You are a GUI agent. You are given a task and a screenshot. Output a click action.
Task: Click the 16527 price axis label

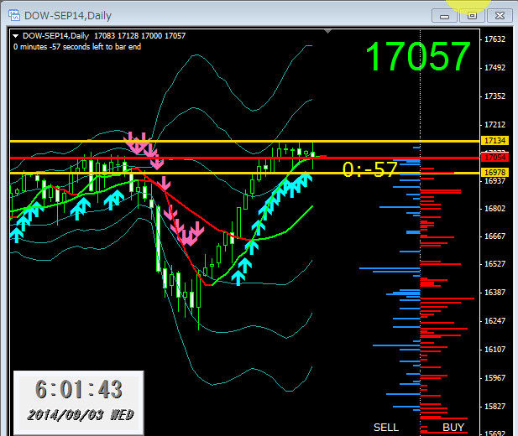[x=494, y=264]
